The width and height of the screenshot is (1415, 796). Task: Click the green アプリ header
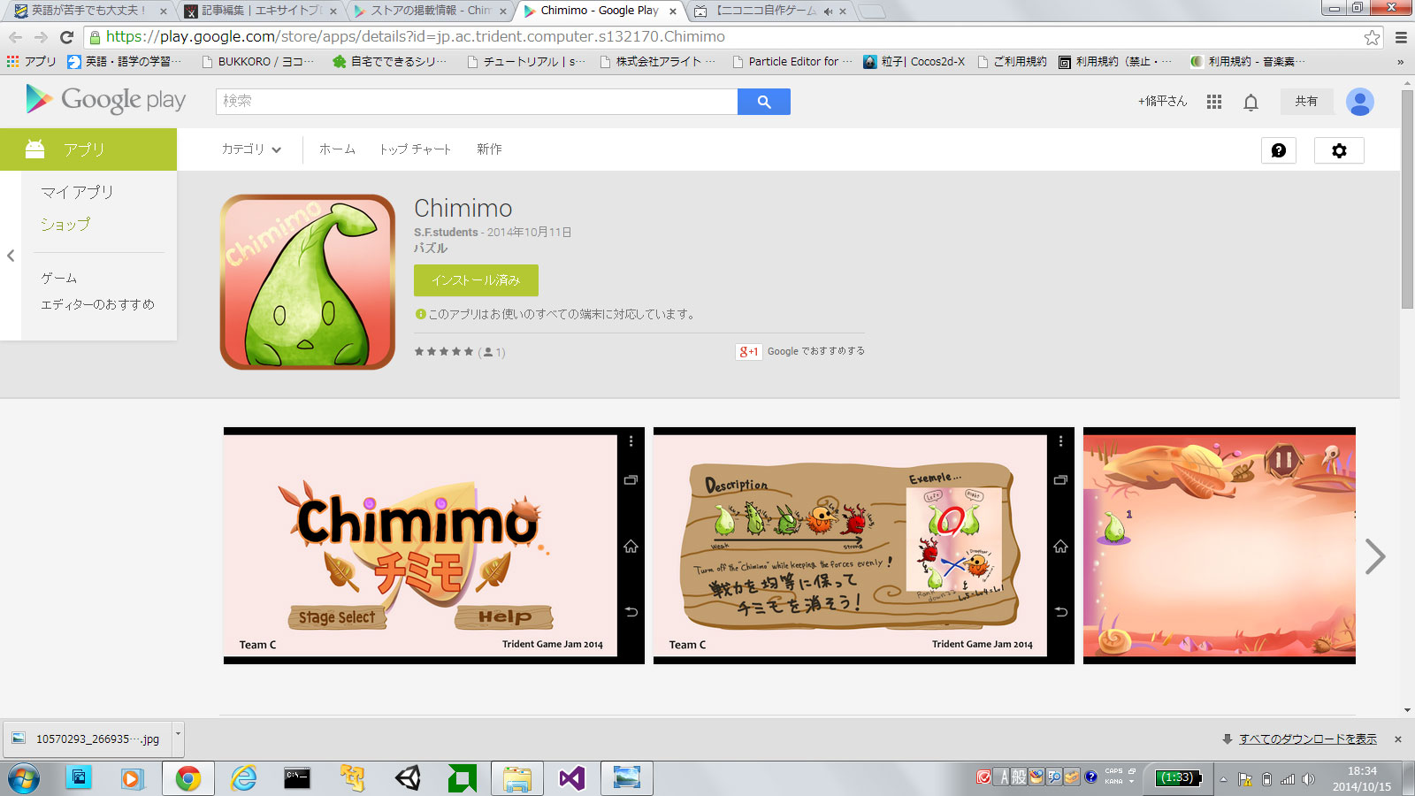pos(88,149)
